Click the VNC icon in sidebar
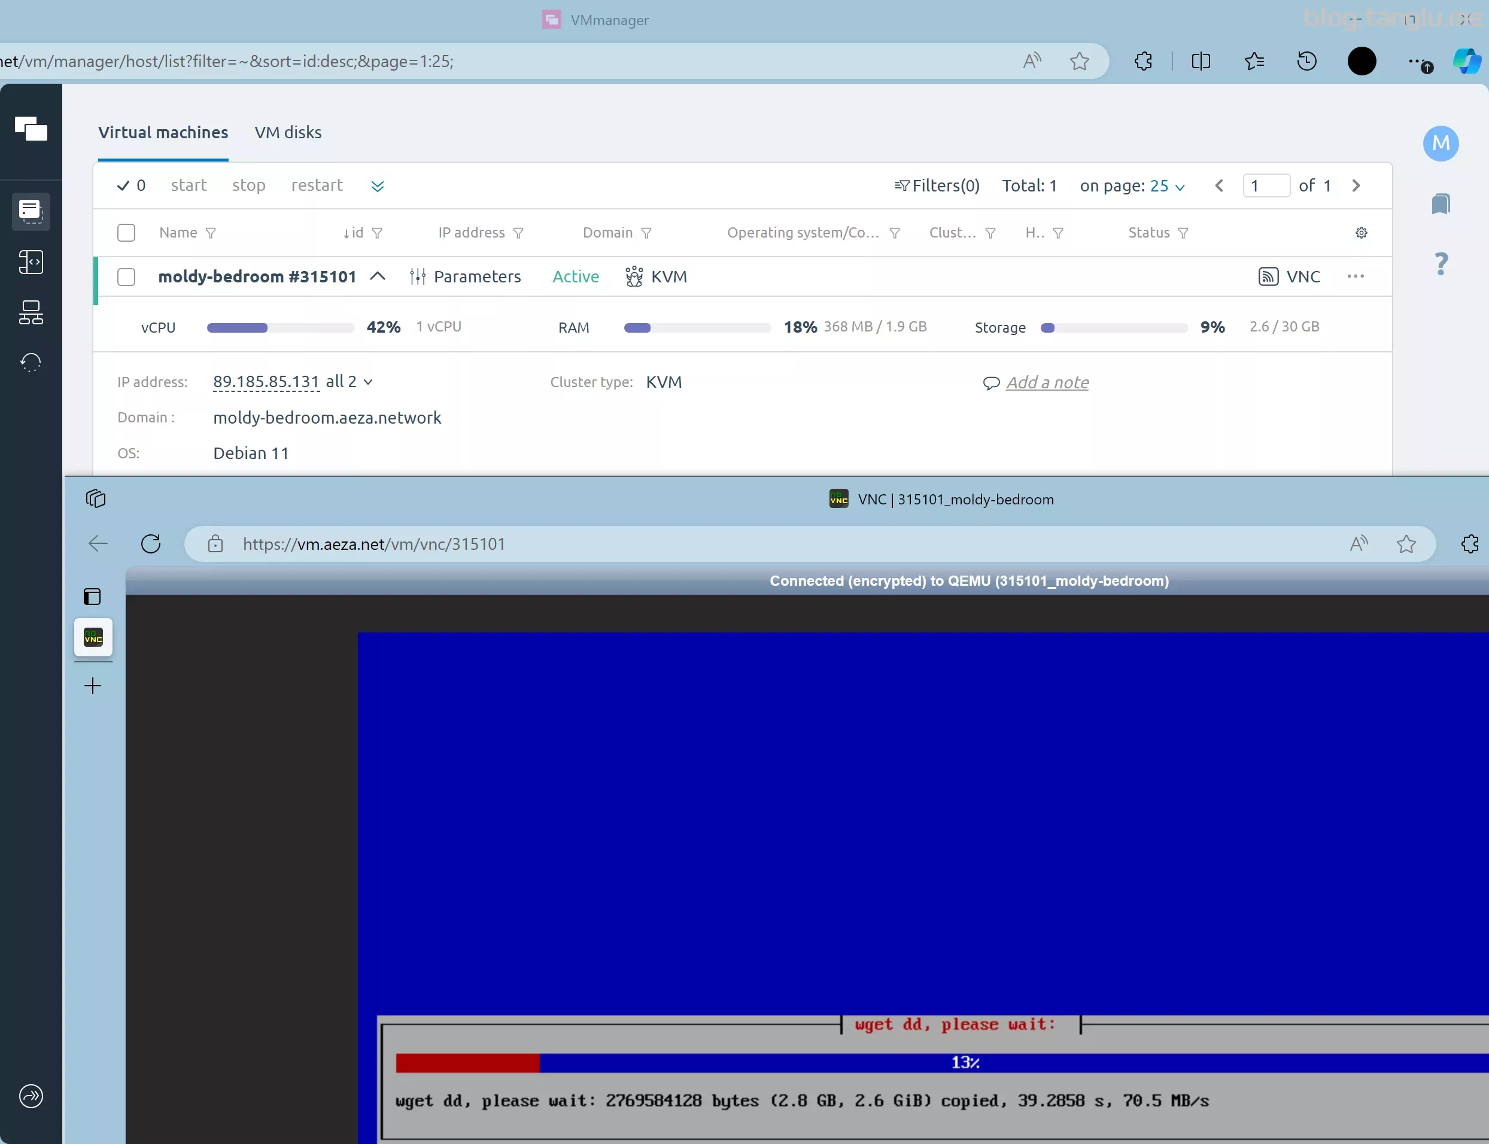Viewport: 1489px width, 1144px height. click(x=94, y=637)
